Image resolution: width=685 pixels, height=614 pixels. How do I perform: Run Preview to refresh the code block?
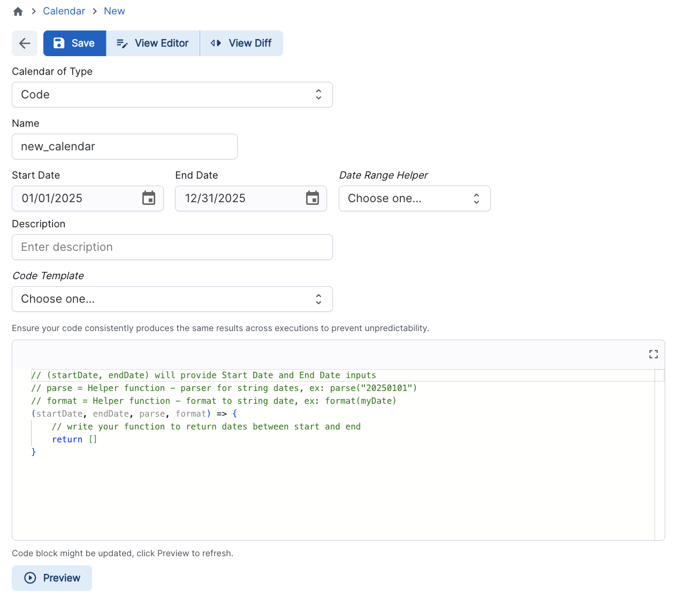pyautogui.click(x=51, y=578)
